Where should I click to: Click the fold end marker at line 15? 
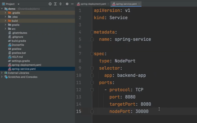[x=92, y=111]
